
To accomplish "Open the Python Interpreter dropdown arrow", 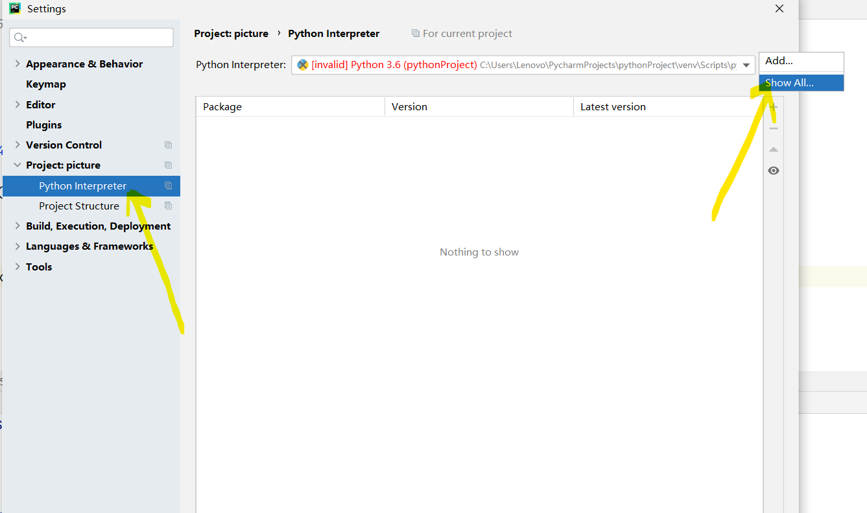I will (746, 65).
